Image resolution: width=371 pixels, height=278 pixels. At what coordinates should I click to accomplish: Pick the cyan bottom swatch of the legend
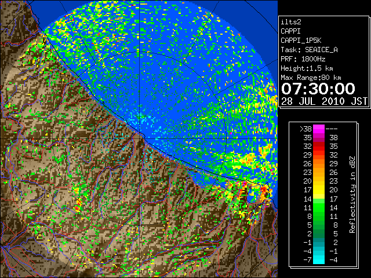(x=319, y=260)
